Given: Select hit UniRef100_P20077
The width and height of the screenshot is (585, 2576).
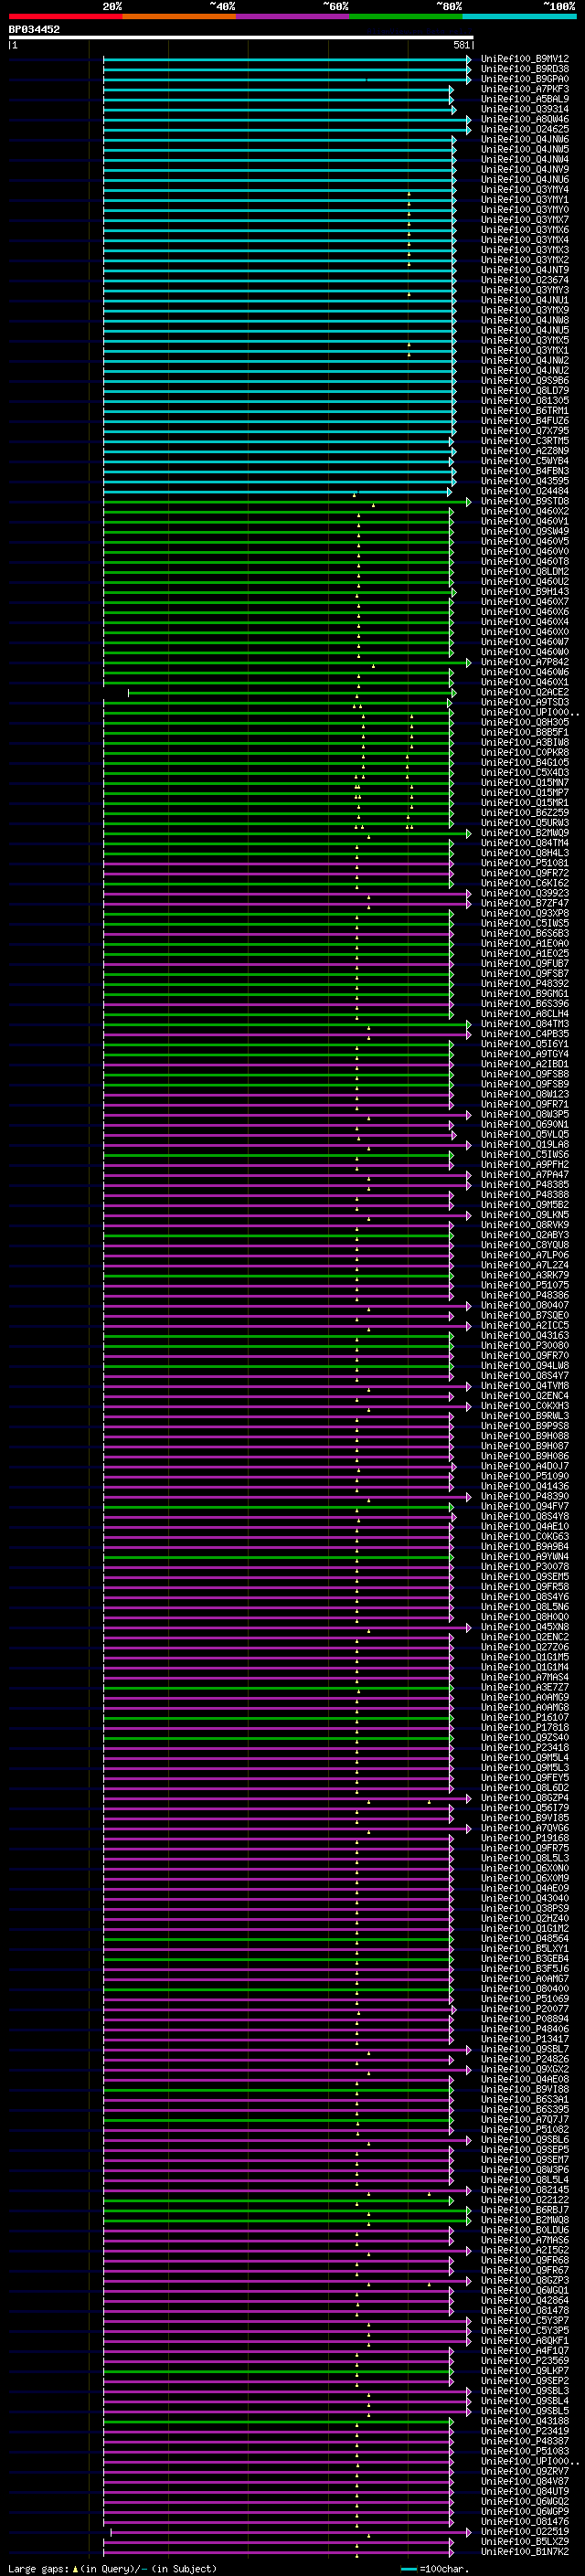Looking at the screenshot, I should 525,2009.
